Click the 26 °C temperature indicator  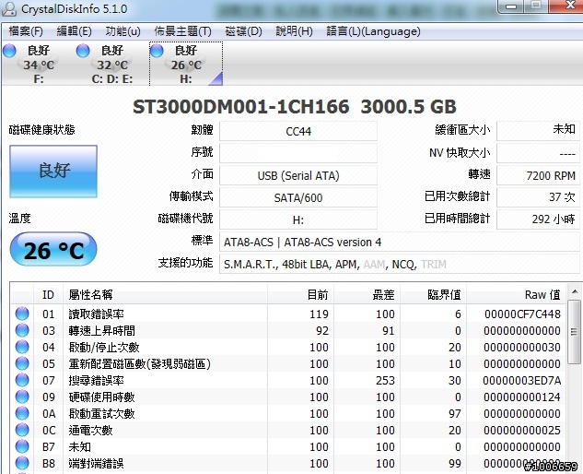(53, 250)
